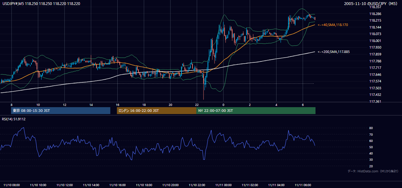The image size is (402, 188).
Task: Click the 東京 08:00-15:30 JST session bar
Action: point(61,111)
